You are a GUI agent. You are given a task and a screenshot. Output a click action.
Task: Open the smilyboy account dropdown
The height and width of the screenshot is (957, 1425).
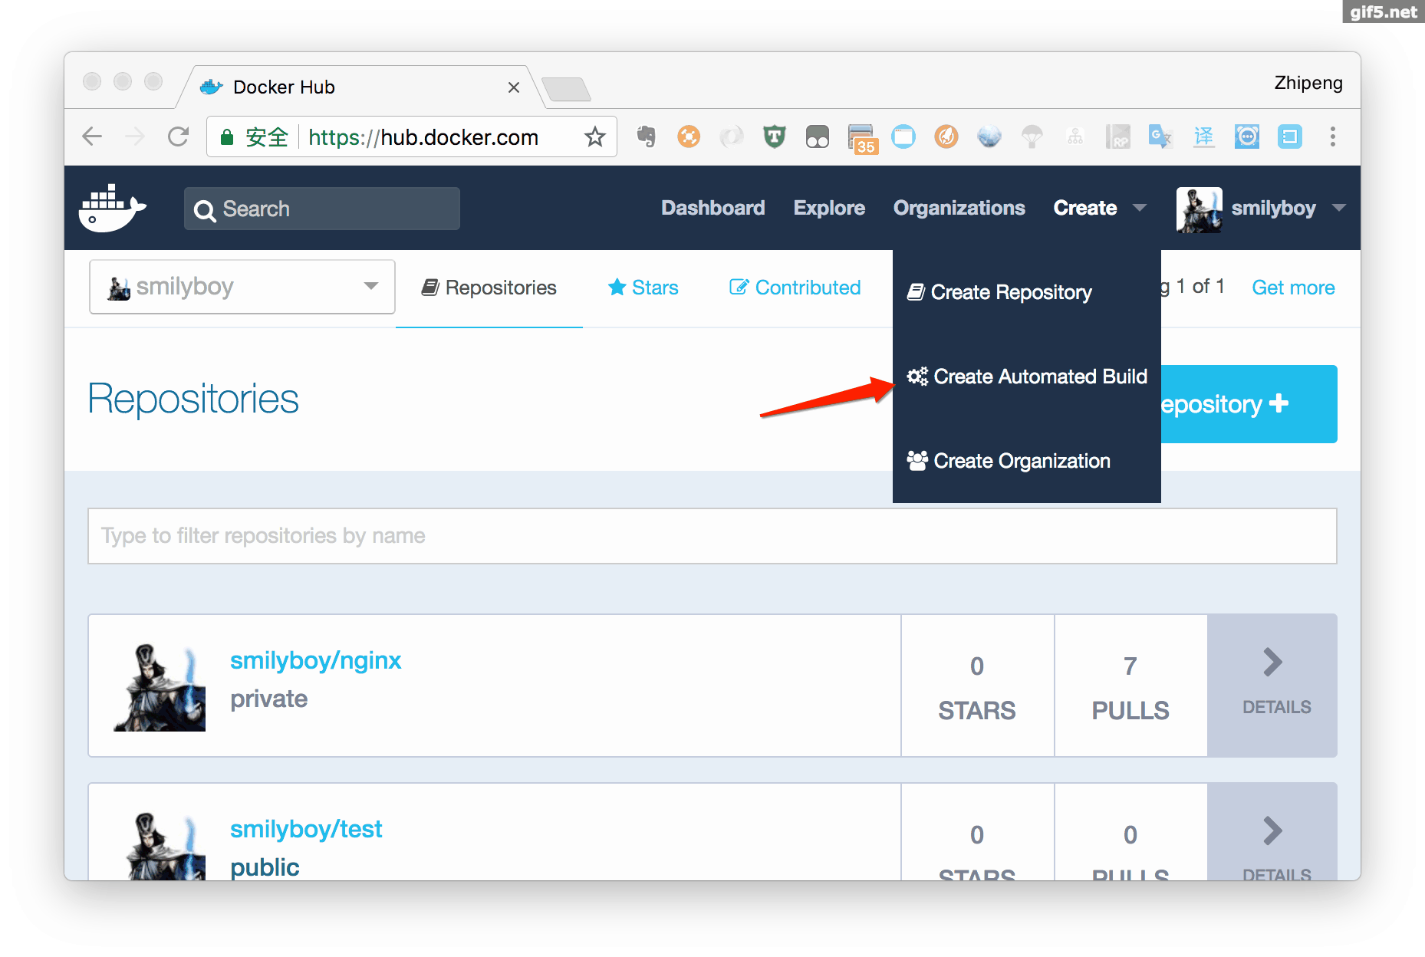1339,208
